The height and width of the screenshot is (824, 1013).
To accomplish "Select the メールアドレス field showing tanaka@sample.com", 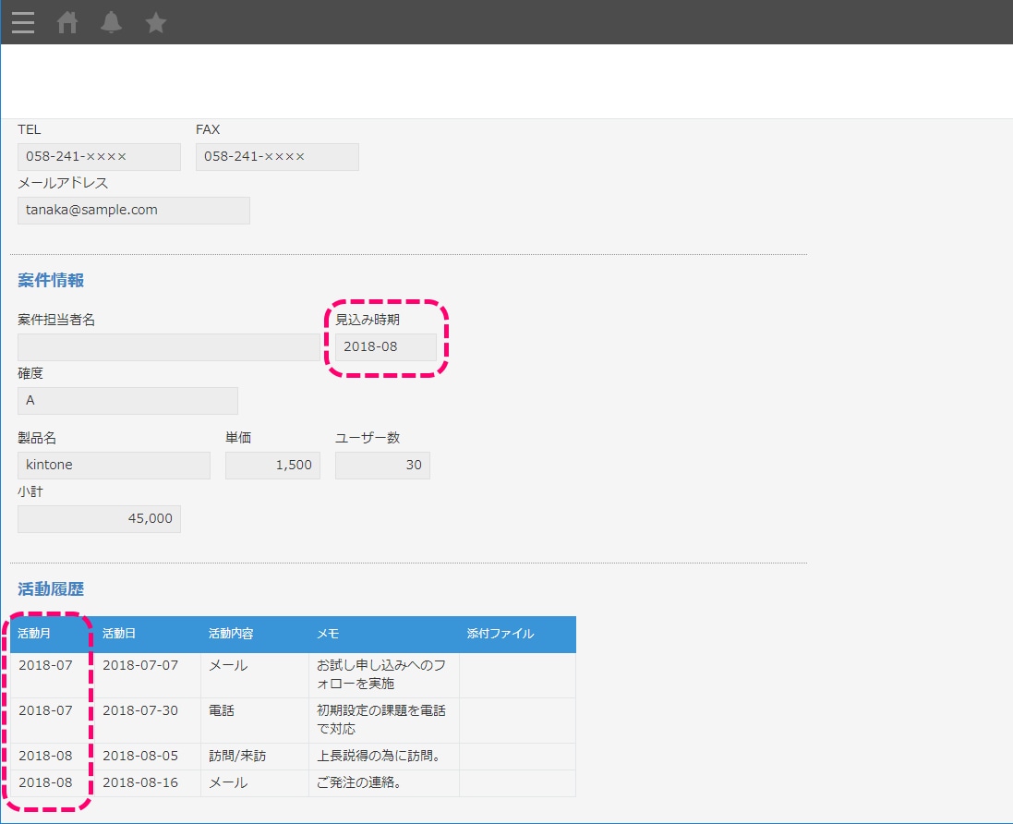I will coord(133,210).
